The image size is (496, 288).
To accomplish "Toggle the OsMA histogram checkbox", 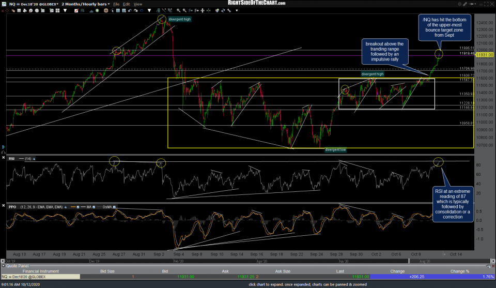I will click(114, 207).
